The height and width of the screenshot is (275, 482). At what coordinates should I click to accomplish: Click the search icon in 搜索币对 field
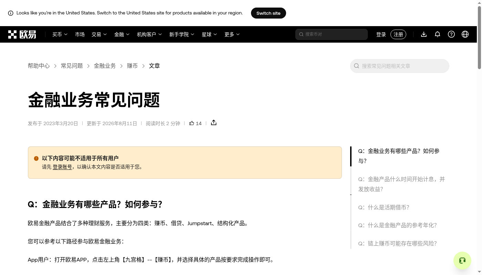click(x=301, y=34)
